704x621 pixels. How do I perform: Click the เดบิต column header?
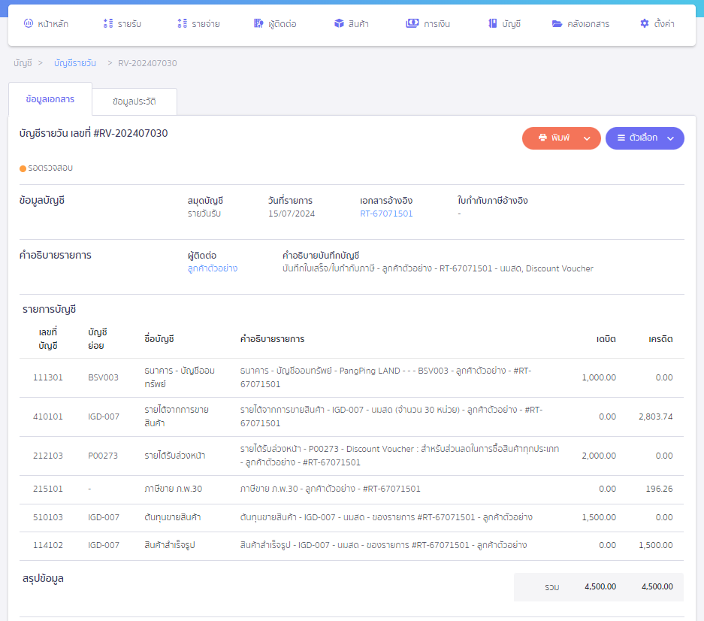click(x=606, y=339)
